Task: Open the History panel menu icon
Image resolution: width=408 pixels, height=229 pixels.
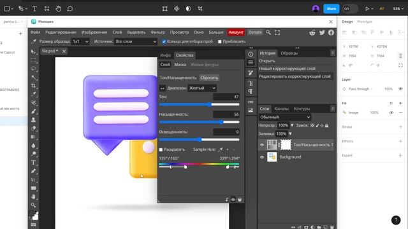Action: 333,53
